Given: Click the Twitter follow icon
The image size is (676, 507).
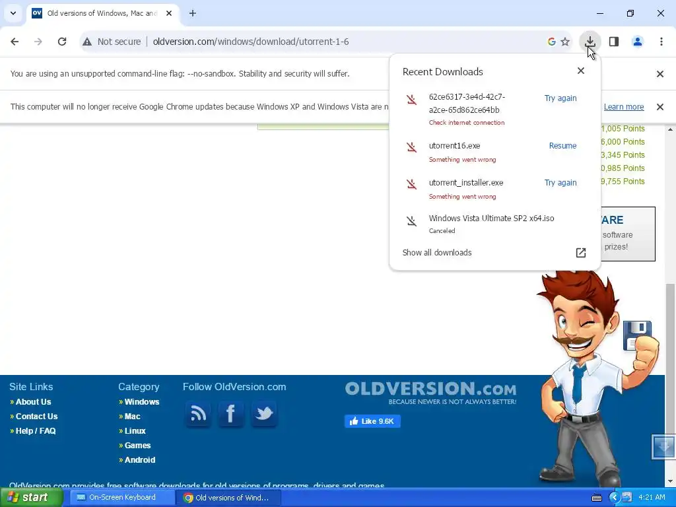Looking at the screenshot, I should 263,413.
